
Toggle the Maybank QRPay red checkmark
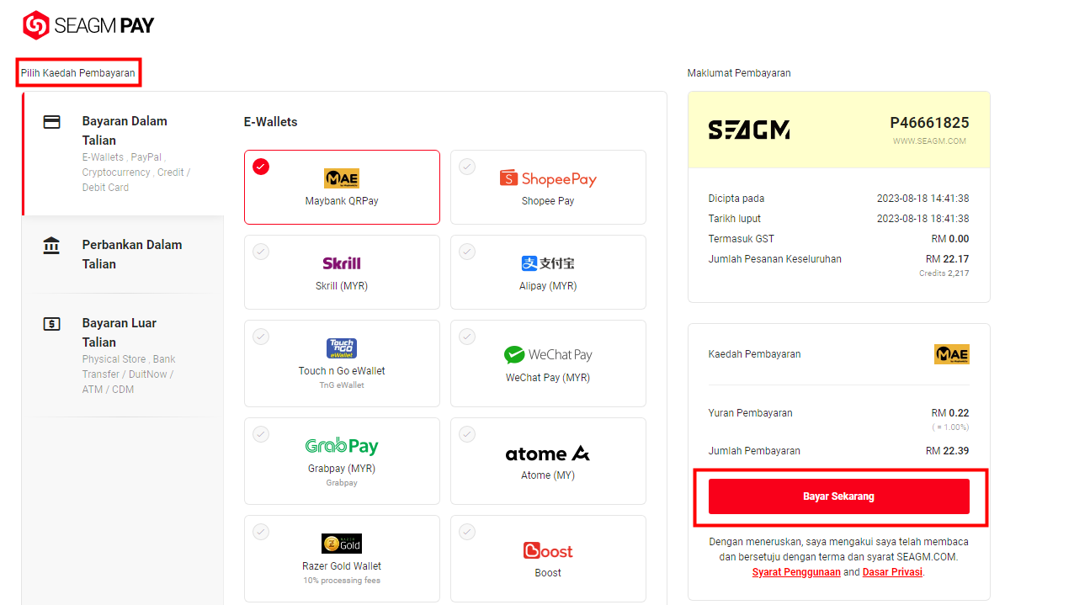coord(261,167)
